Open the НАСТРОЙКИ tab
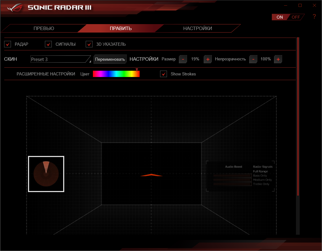The width and height of the screenshot is (322, 251). click(197, 28)
